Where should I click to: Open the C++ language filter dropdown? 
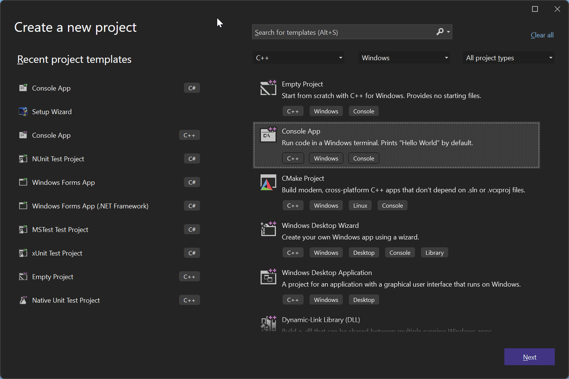click(x=298, y=58)
